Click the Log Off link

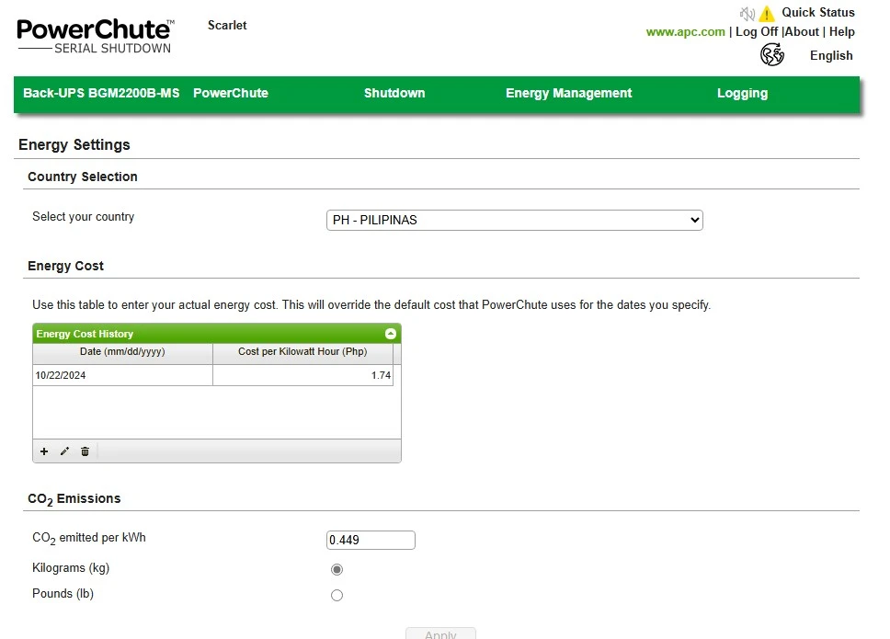tap(757, 32)
